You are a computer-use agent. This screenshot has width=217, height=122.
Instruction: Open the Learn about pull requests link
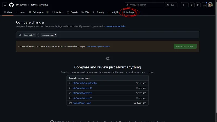point(98,46)
